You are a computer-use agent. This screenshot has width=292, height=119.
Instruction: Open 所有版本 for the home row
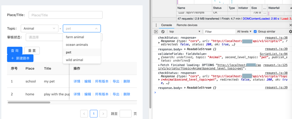click(102, 94)
